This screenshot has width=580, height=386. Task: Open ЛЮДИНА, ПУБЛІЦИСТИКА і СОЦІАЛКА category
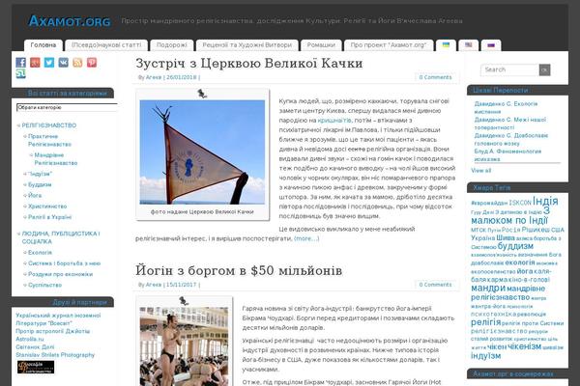[x=61, y=237]
